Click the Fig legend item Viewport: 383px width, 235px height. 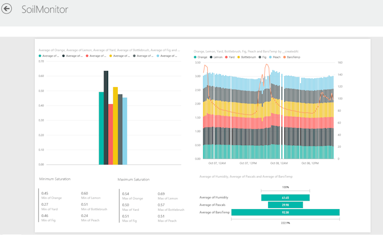[x=262, y=57]
